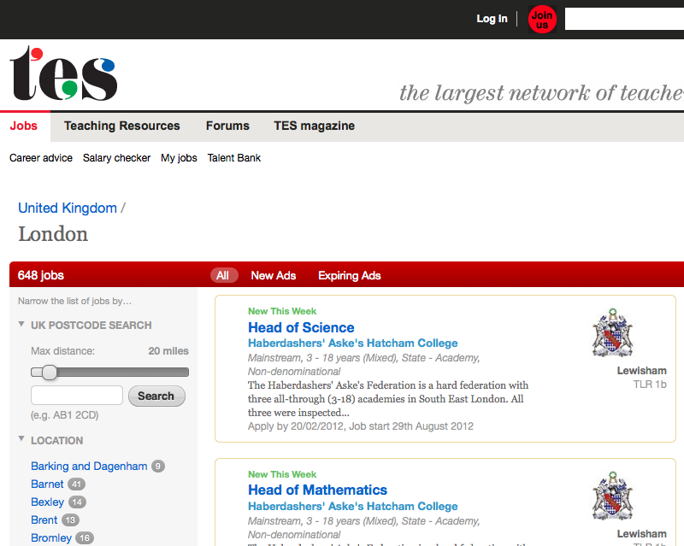684x546 pixels.
Task: Open TES magazine from navigation
Action: (x=314, y=126)
